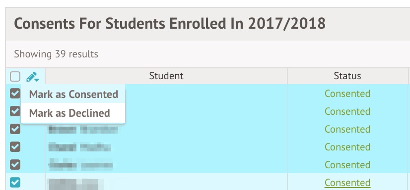Sort by the Student column header

pos(166,76)
